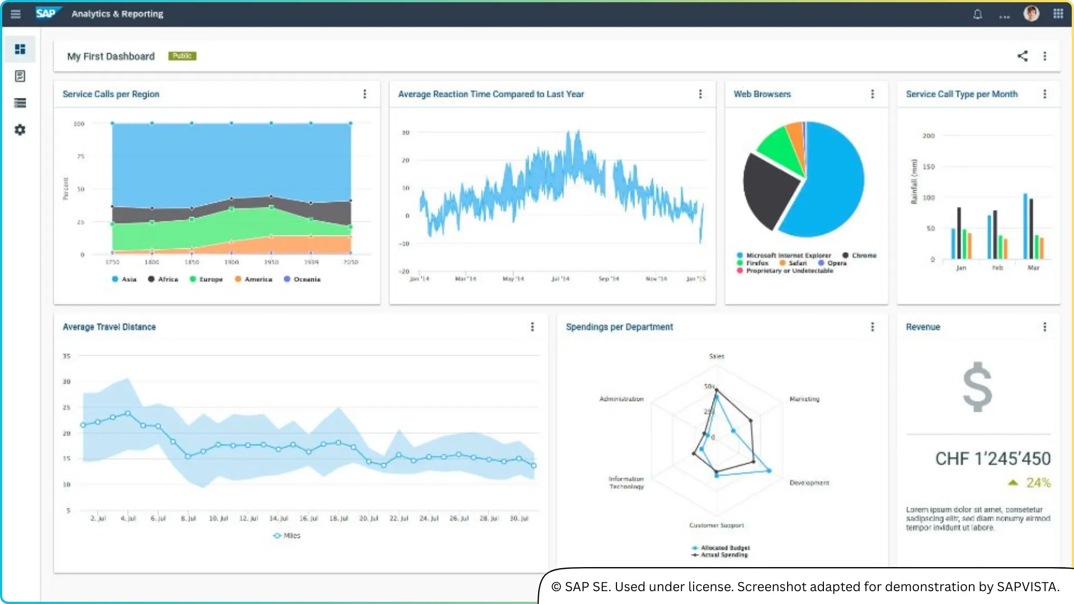Toggle the Miles legend under Average Travel Distance
Image resolution: width=1074 pixels, height=604 pixels.
point(286,535)
